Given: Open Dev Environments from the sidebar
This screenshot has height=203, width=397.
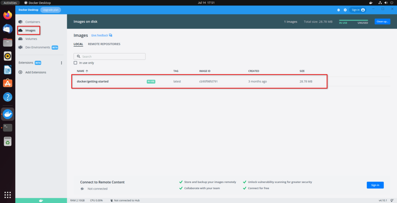Looking at the screenshot, I should pyautogui.click(x=37, y=47).
